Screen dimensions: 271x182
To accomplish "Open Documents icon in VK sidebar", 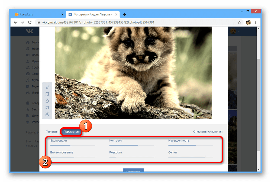I will pos(28,116).
